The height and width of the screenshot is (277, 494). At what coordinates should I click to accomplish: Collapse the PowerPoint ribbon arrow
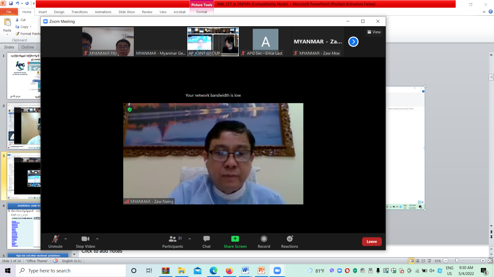pos(484,12)
